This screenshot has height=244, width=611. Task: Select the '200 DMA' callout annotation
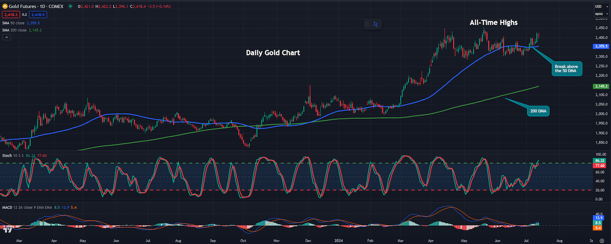click(x=539, y=110)
